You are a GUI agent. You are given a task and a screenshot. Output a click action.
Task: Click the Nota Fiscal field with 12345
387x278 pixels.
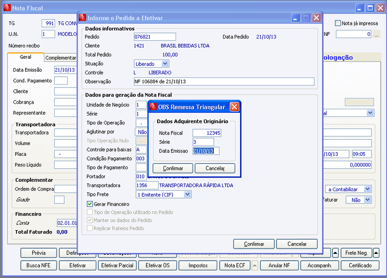(207, 133)
